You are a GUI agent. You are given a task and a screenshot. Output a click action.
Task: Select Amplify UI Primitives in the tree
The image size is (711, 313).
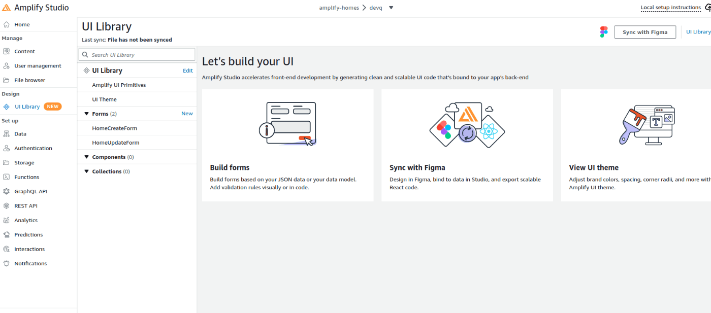pos(119,85)
